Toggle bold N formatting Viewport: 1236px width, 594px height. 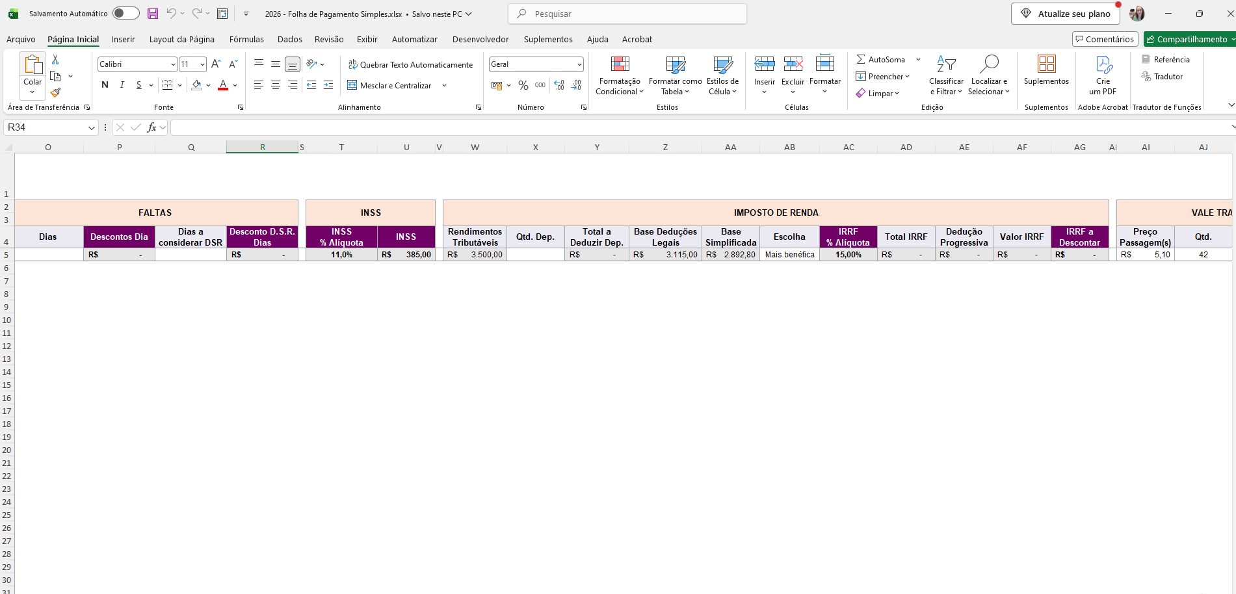point(105,85)
